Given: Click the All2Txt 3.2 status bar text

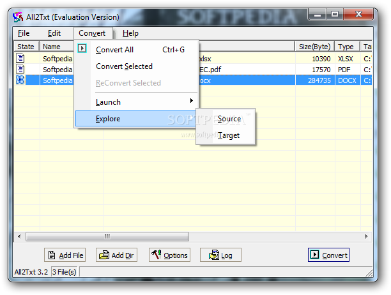Looking at the screenshot, I should pyautogui.click(x=31, y=272).
